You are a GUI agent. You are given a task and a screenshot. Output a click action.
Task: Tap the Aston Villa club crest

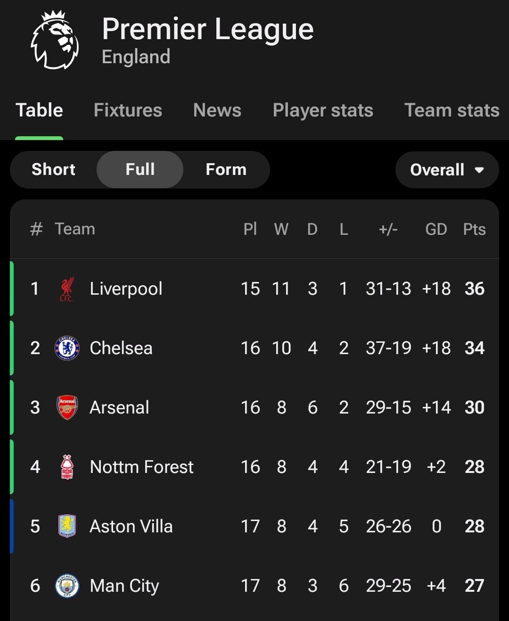pos(67,527)
